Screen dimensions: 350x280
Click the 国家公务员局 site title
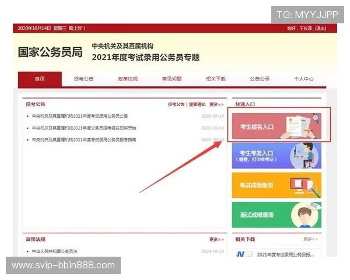point(50,52)
